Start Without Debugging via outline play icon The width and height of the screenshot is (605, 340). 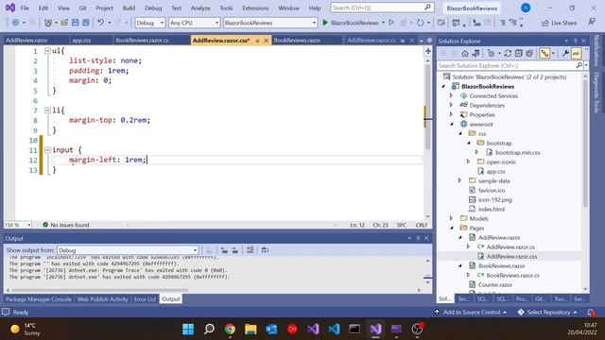point(391,23)
